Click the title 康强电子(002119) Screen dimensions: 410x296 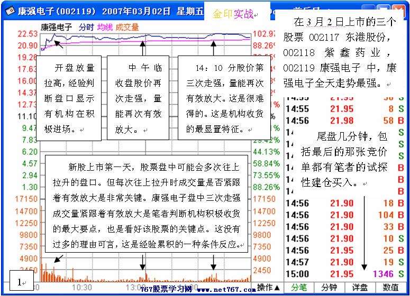tap(57, 11)
